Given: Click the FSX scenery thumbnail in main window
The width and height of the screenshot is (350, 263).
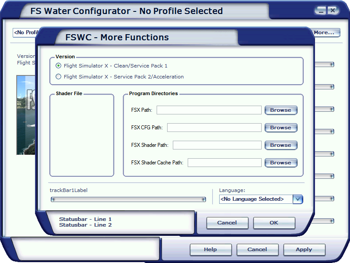Looking at the screenshot, I should [26, 115].
